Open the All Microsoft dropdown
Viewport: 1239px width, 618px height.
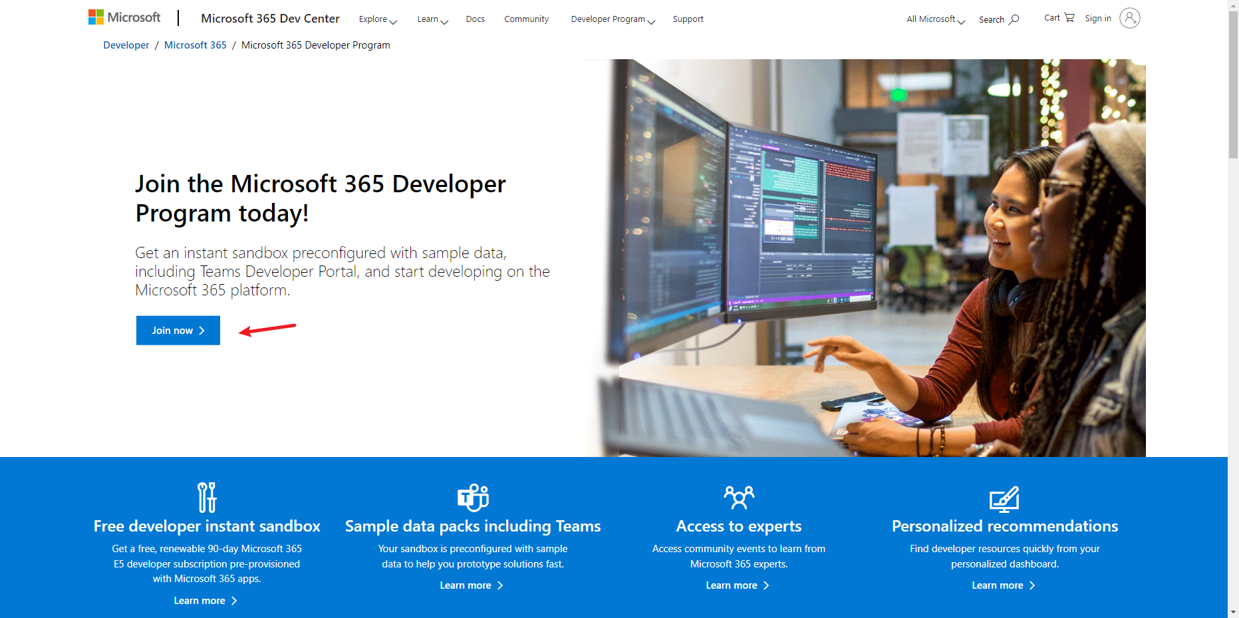click(x=935, y=19)
